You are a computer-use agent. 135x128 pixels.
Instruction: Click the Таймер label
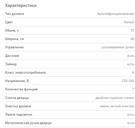[x=11, y=64]
